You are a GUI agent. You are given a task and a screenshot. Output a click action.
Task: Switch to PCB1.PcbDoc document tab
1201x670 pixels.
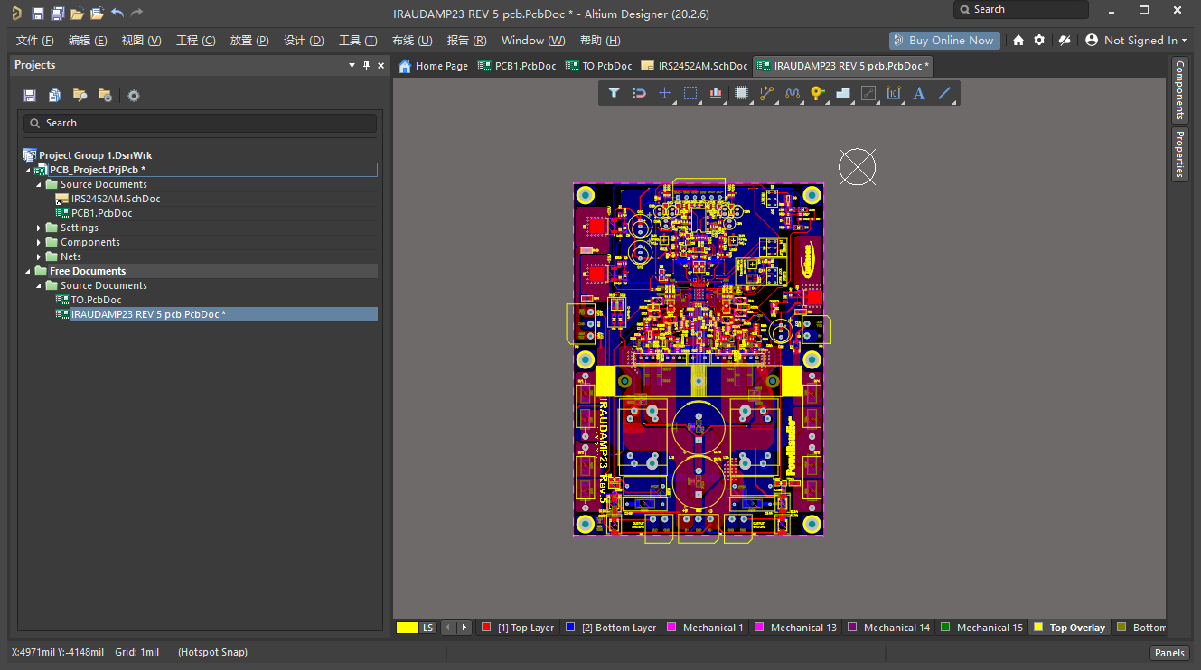(517, 66)
